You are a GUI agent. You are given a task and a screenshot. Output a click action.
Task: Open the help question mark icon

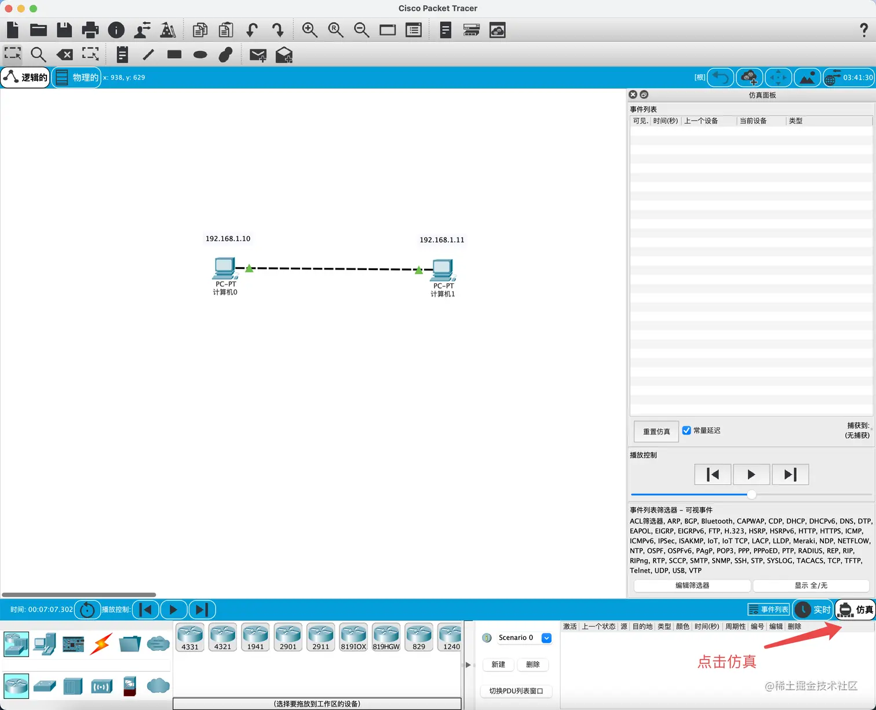coord(864,30)
